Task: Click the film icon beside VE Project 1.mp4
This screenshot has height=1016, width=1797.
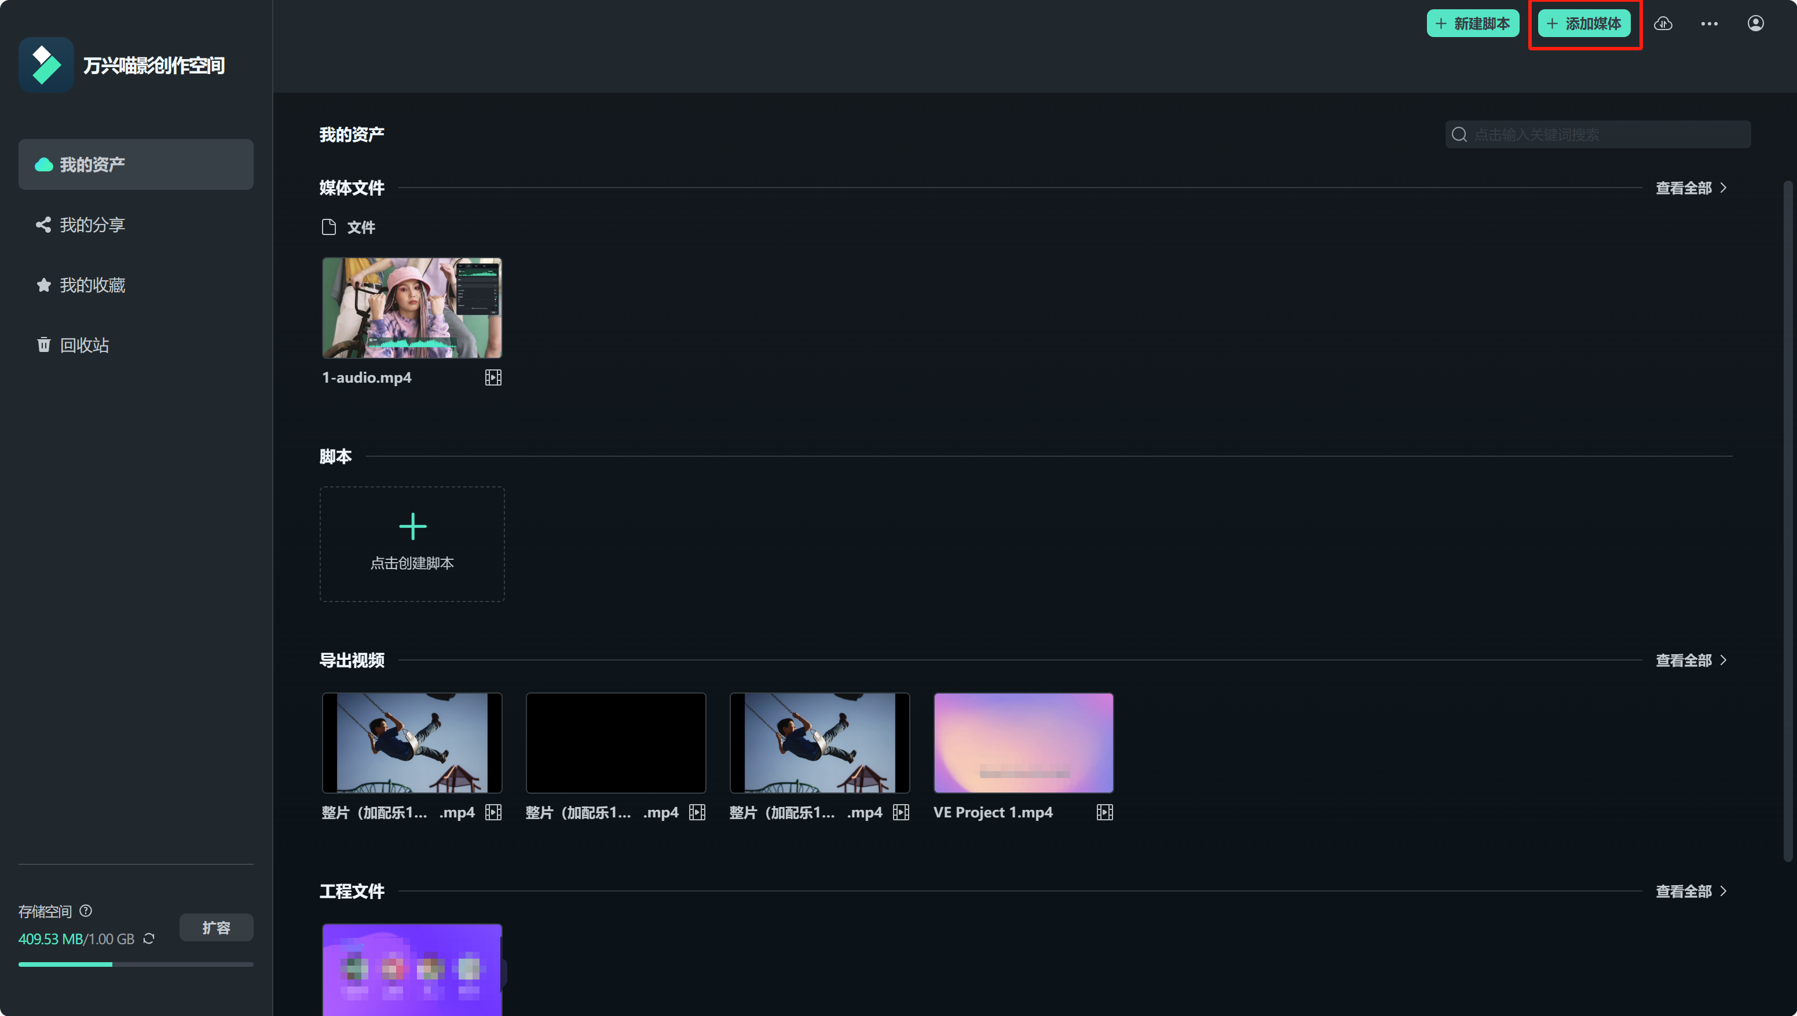Action: (1104, 812)
